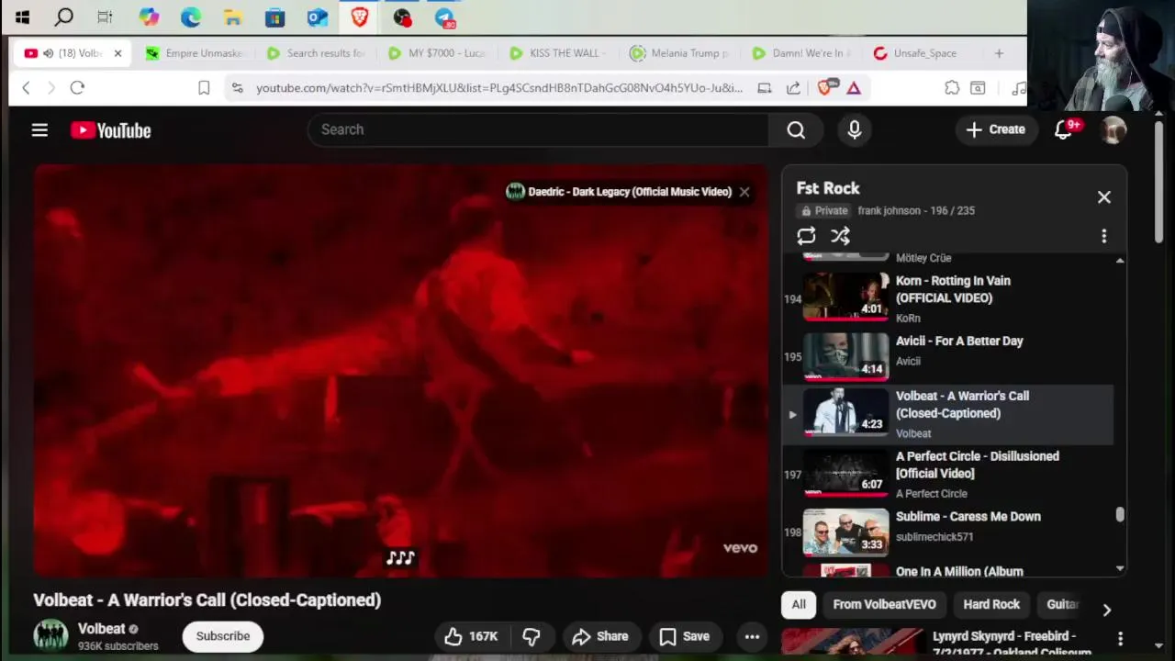
Task: Open Microsoft Edge from the taskbar
Action: (x=191, y=17)
